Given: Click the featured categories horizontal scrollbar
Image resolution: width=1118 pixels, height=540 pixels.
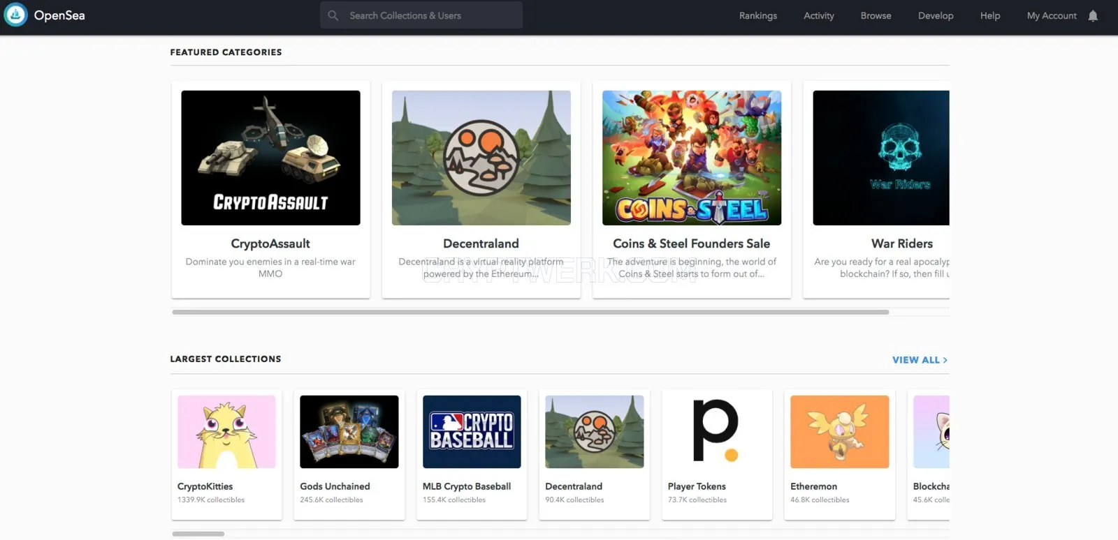Looking at the screenshot, I should (x=530, y=312).
